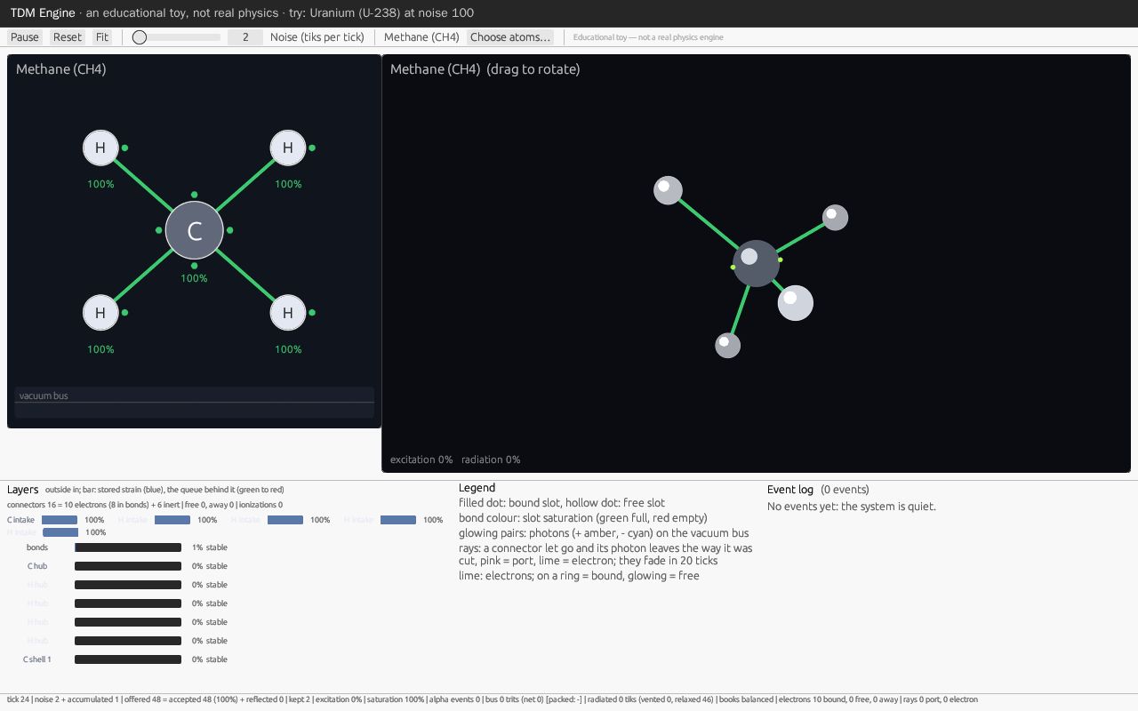Click 'No events yet: the system is quiet.'
1138x711 pixels.
[x=852, y=507]
